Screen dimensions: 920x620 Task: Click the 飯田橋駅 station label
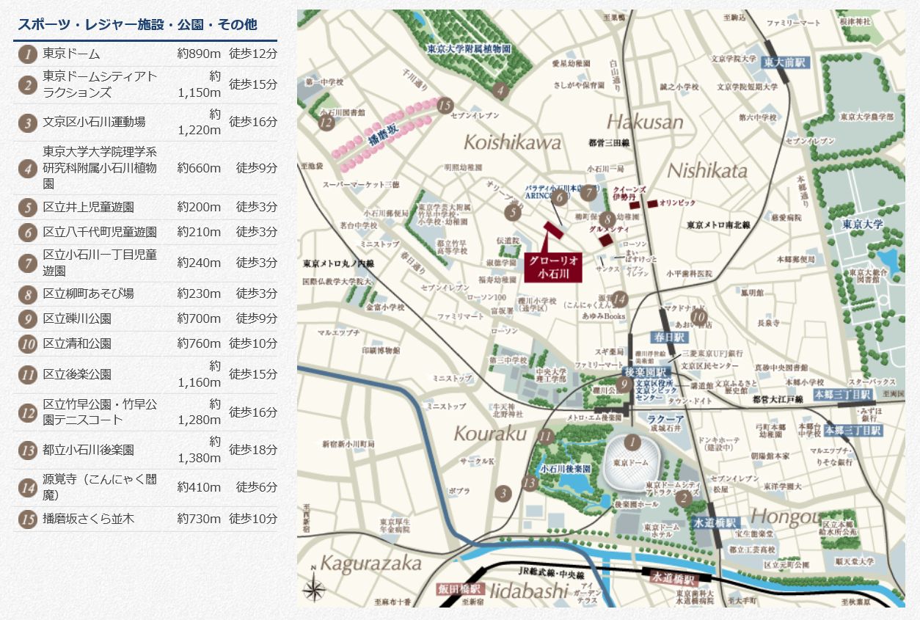pyautogui.click(x=460, y=589)
